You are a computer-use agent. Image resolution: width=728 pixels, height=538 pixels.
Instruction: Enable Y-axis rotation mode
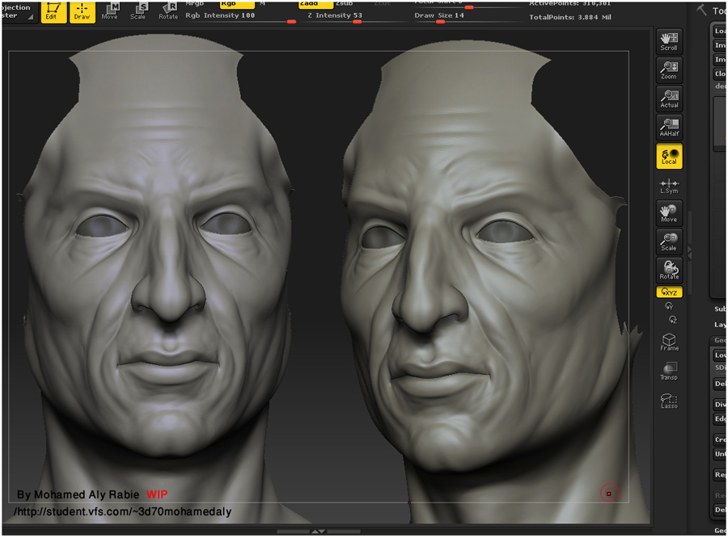(x=669, y=306)
